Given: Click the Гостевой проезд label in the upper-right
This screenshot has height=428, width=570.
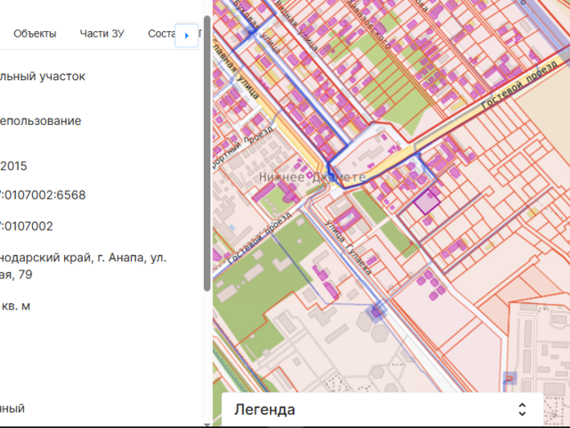Looking at the screenshot, I should pos(517,89).
